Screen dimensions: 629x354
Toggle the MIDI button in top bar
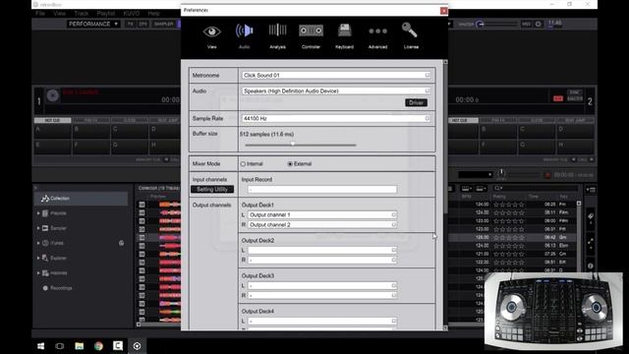(x=526, y=24)
